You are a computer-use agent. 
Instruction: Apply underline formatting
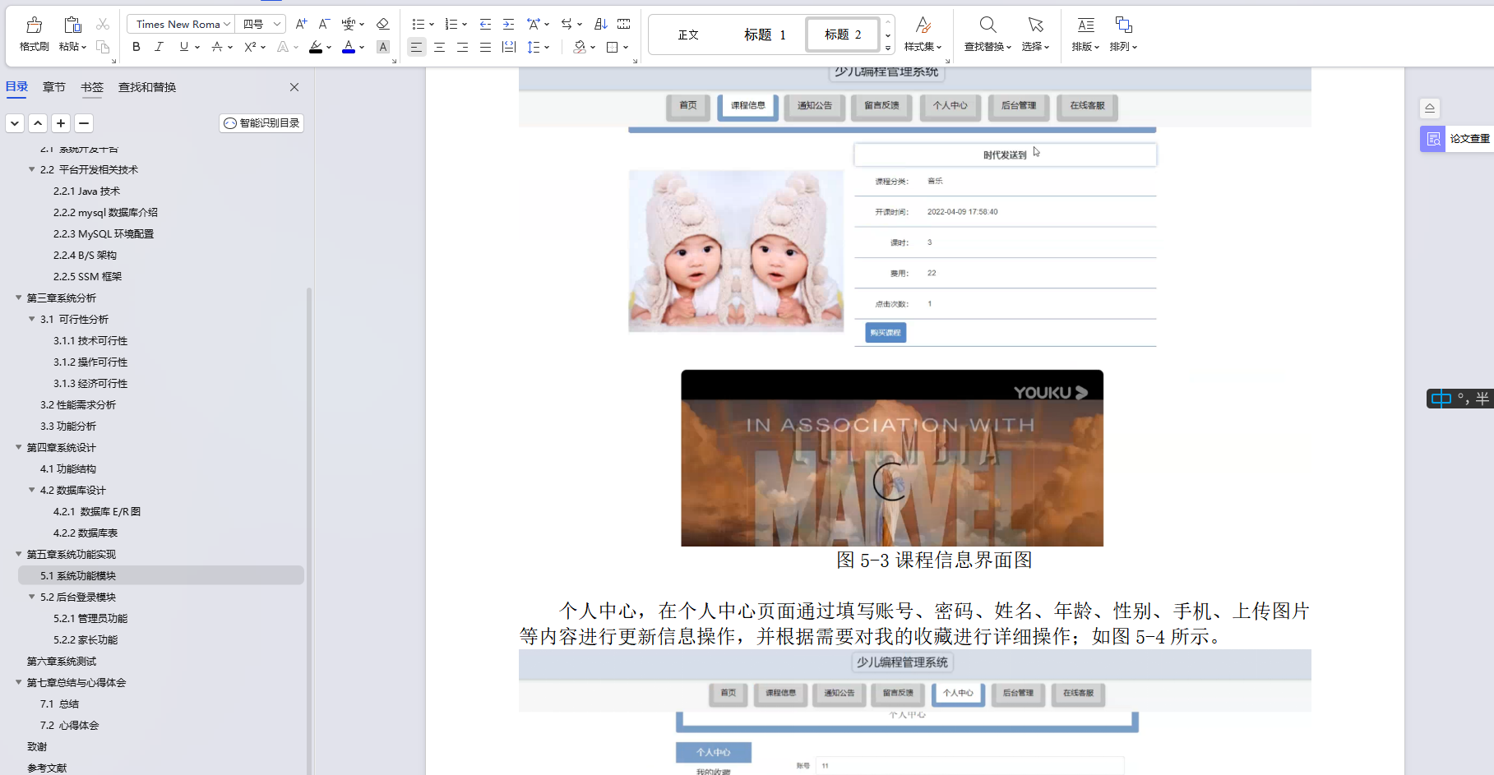tap(183, 47)
